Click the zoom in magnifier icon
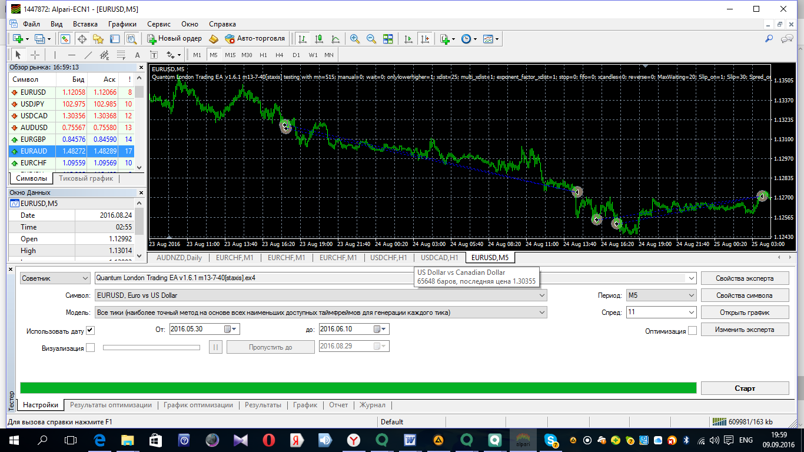 coord(355,39)
